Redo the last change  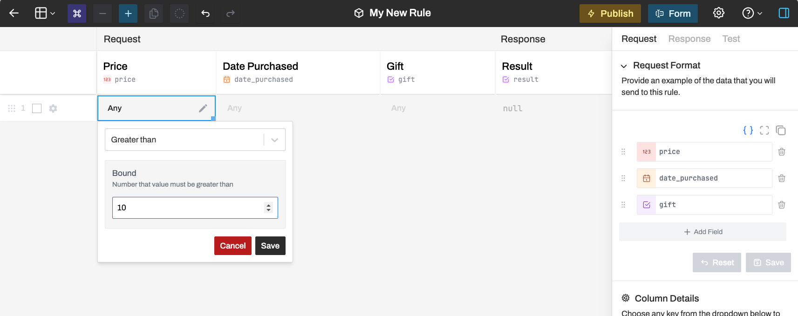click(x=231, y=13)
